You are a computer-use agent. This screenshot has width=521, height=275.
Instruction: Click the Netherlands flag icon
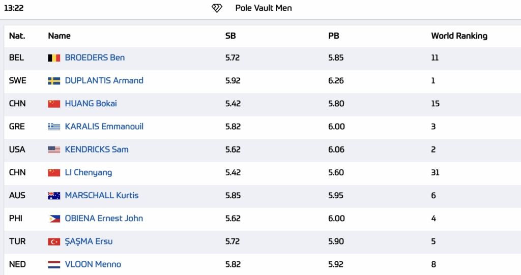pos(54,264)
